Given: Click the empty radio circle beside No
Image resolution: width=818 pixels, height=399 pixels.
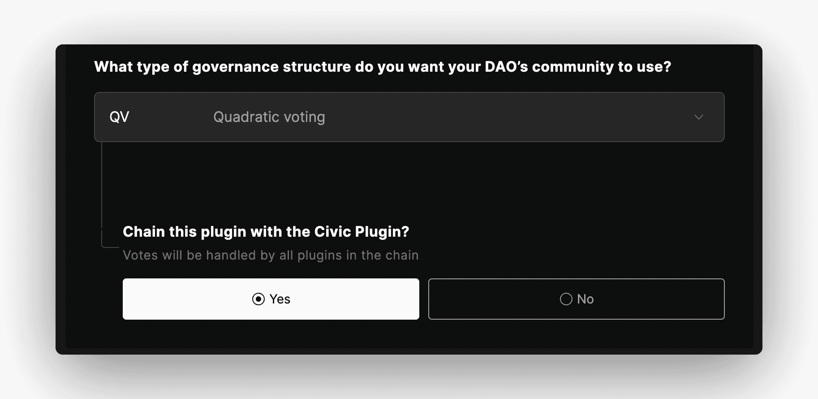Looking at the screenshot, I should click(x=566, y=299).
